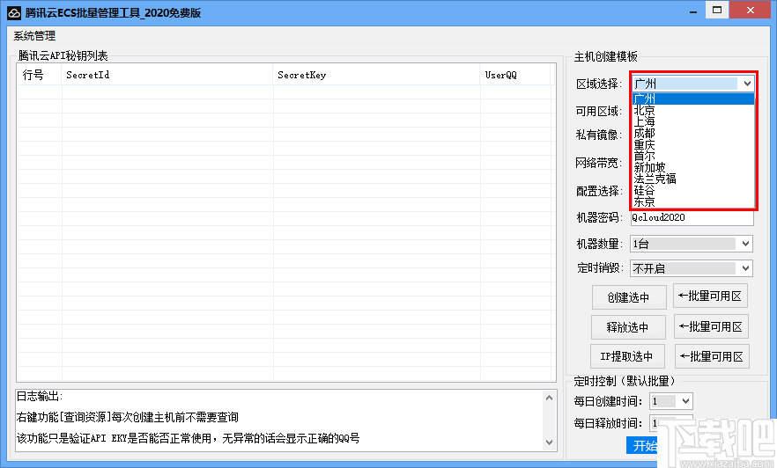Click the 机器密码 field with Qcloud2020
Viewport: 777px width, 468px height.
click(692, 217)
